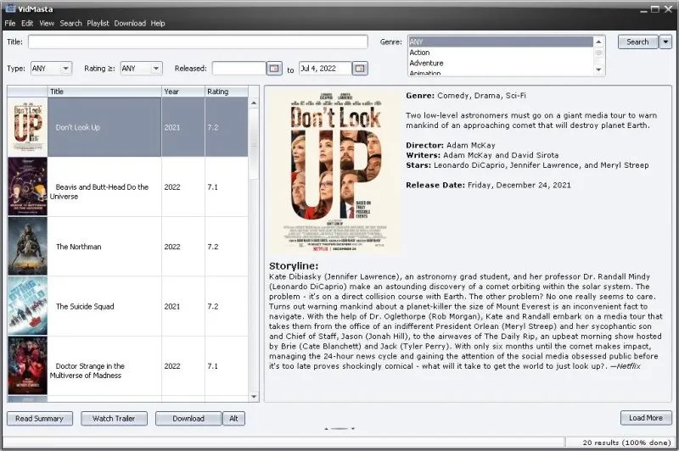This screenshot has height=451, width=679.
Task: Select the Don't Look Up poster thumbnail in list
Action: coord(27,127)
